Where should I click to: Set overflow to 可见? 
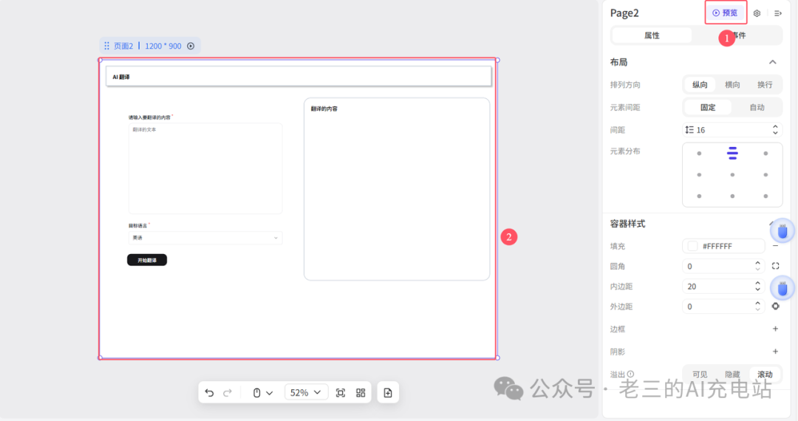tap(700, 374)
